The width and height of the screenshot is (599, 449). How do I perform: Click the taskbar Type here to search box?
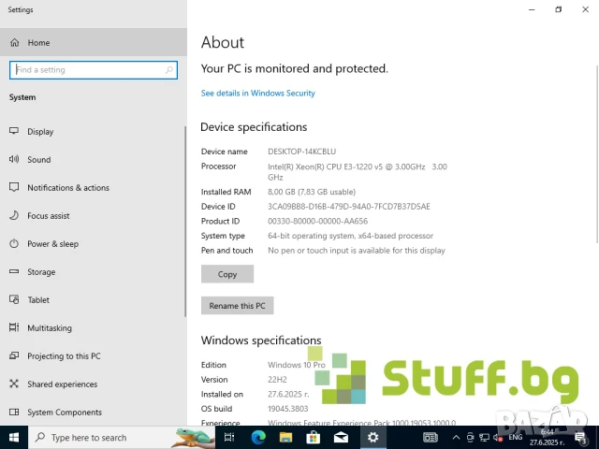tap(103, 437)
